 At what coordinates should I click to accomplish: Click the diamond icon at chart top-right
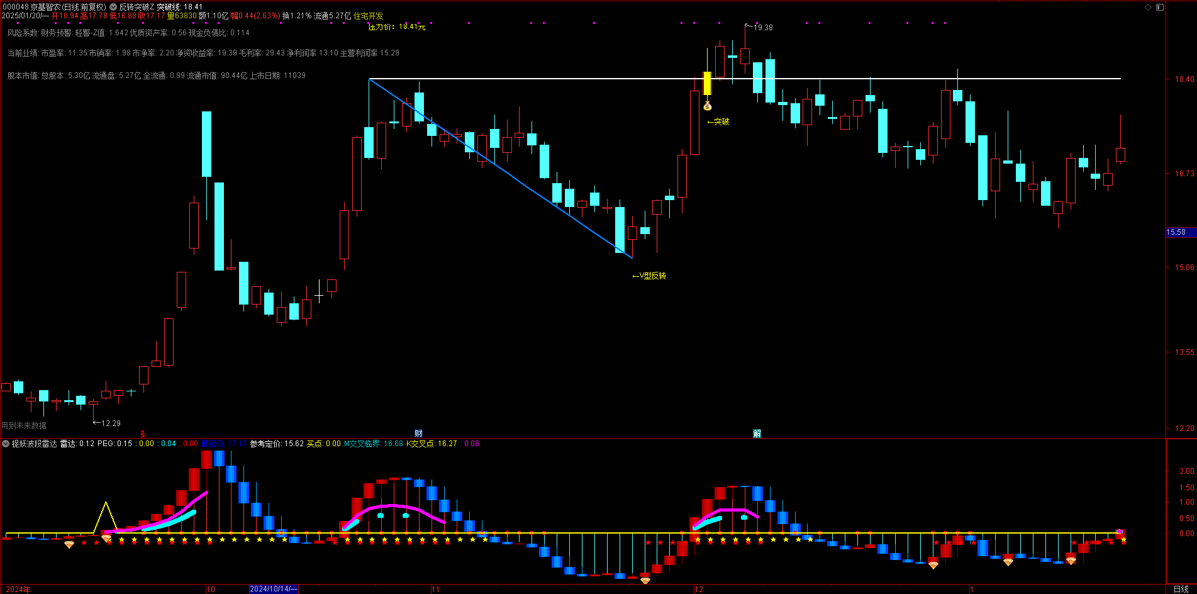click(1148, 7)
